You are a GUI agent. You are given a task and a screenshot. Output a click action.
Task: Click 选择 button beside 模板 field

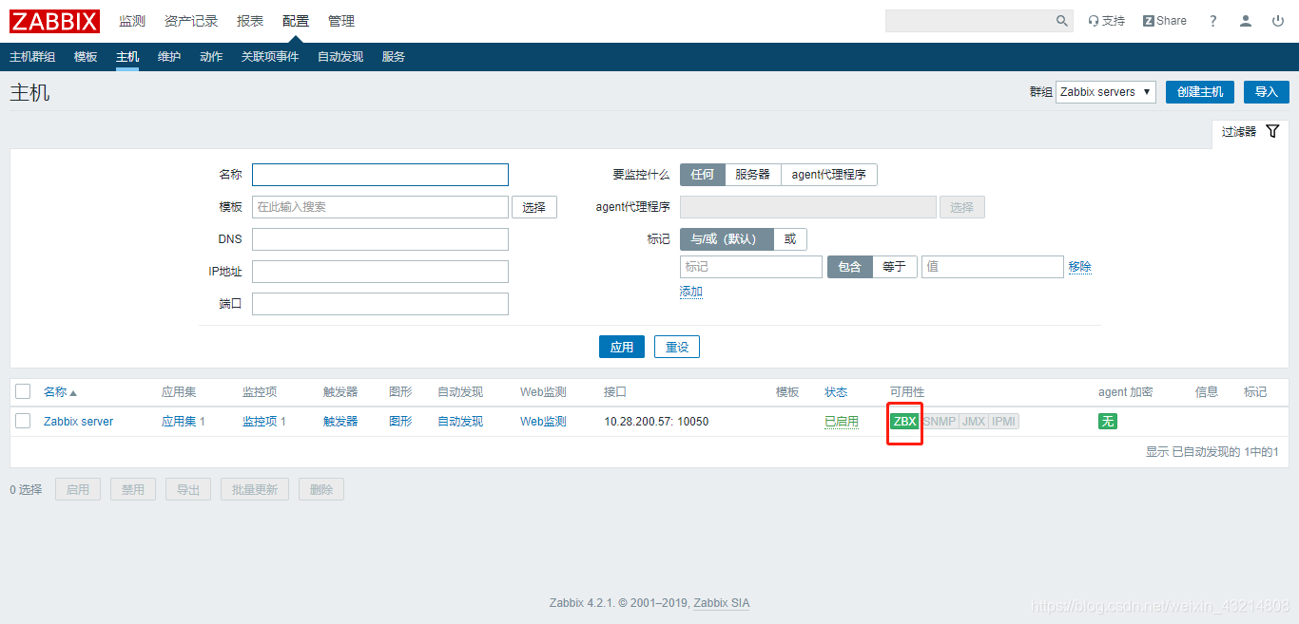click(534, 207)
